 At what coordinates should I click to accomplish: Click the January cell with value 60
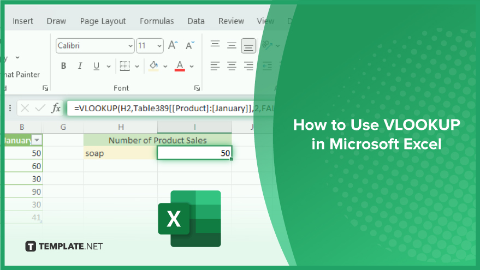(23, 166)
